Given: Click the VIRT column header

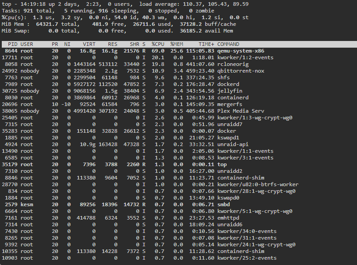Looking at the screenshot, I should (x=89, y=44).
